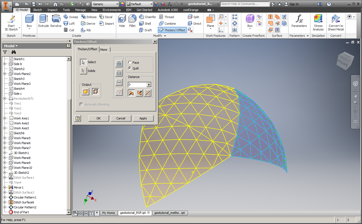The image size is (362, 224).
Task: Select the Face radio button
Action: point(130,63)
